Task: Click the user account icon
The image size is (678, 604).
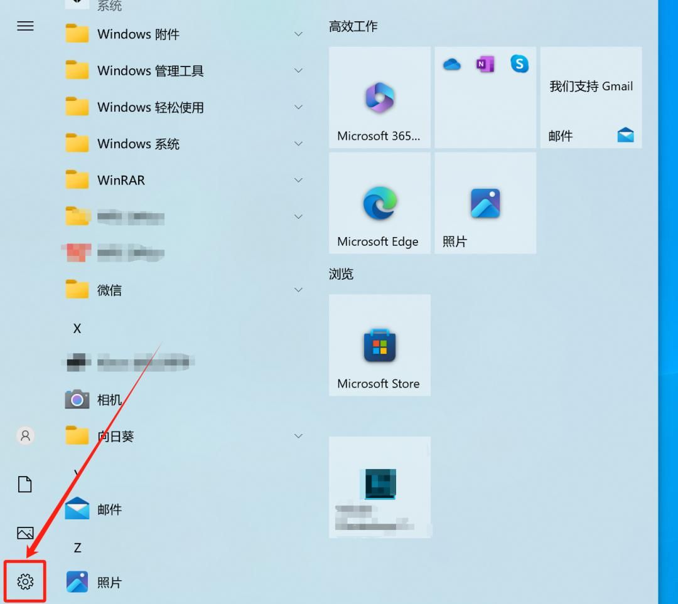Action: tap(25, 435)
